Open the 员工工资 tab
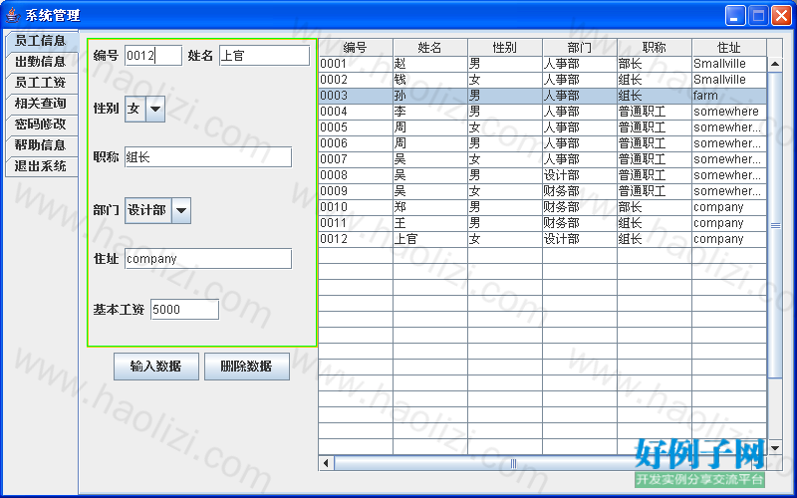Viewport: 797px width, 498px height. point(41,83)
